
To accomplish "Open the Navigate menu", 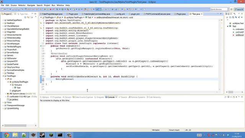I will tap(31, 5).
